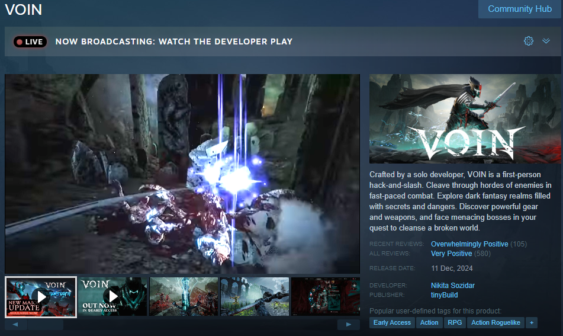Select the Early Access tag
Viewport: 563px width, 336px height.
[392, 323]
